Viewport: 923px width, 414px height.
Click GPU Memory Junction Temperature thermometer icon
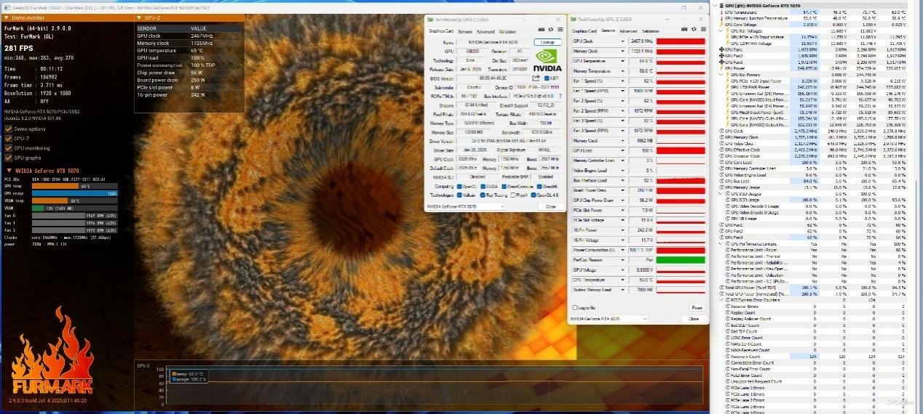721,18
